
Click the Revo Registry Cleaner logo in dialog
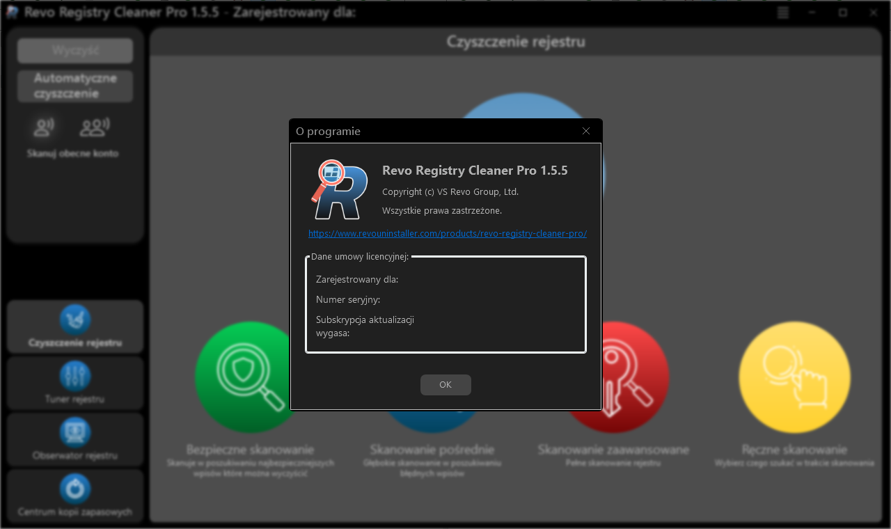[339, 190]
